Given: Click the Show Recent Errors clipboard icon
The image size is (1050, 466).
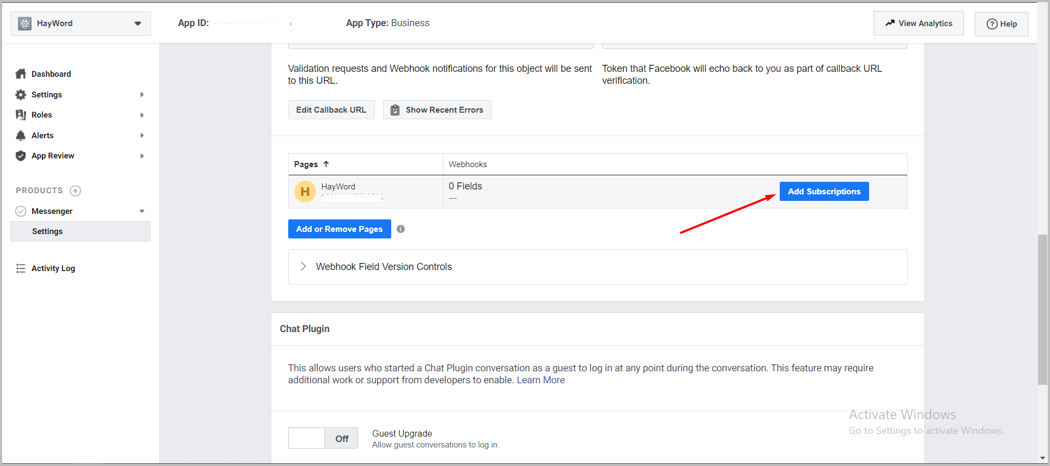Looking at the screenshot, I should pos(395,110).
